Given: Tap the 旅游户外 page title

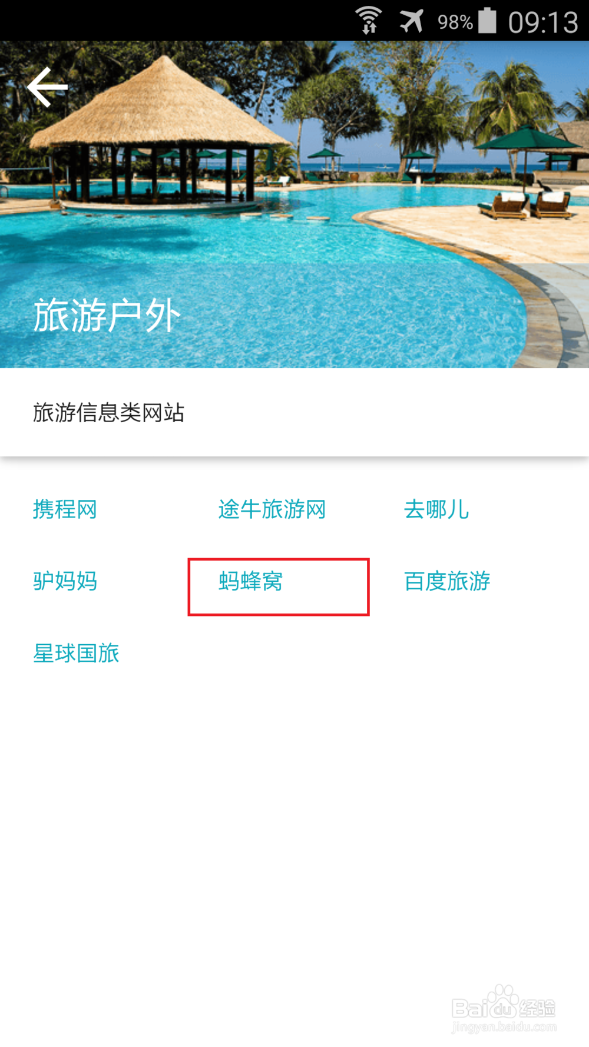Looking at the screenshot, I should 107,315.
